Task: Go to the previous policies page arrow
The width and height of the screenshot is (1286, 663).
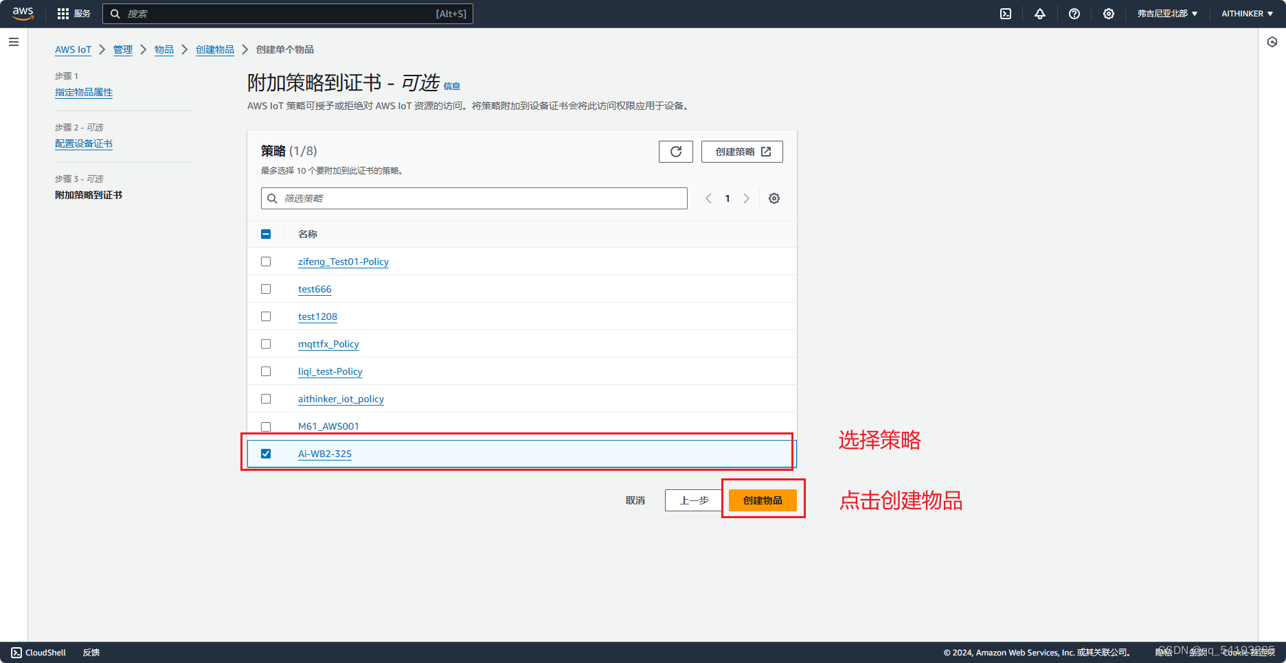Action: click(708, 198)
